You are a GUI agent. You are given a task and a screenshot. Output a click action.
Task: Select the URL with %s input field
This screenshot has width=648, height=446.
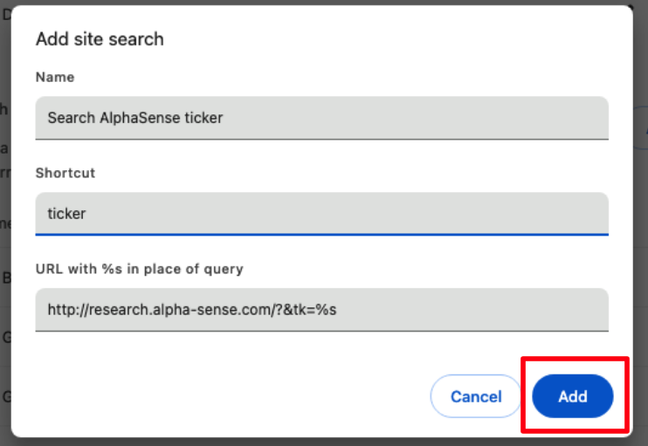(321, 310)
